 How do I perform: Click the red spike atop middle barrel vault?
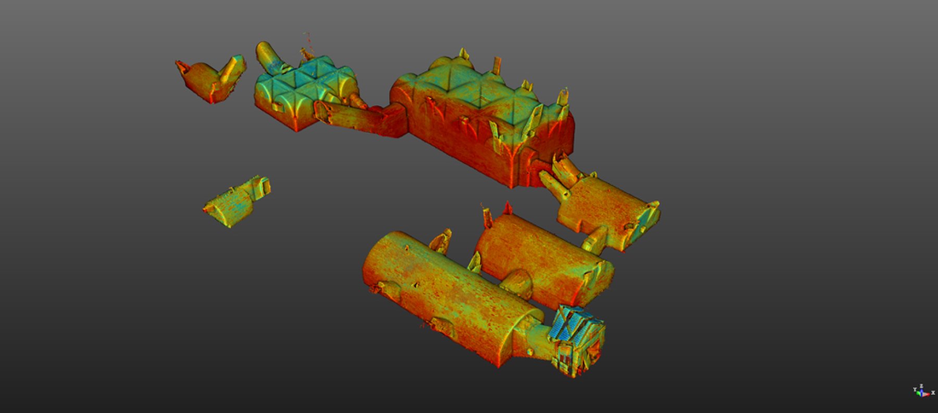[507, 208]
